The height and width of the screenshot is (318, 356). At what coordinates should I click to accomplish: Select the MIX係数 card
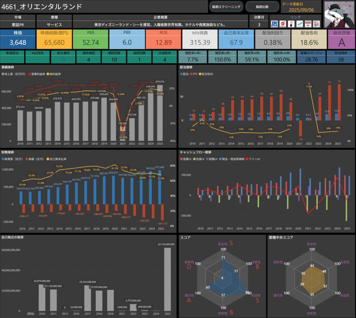(200, 39)
